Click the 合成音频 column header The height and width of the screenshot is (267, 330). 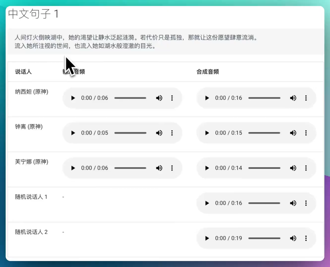(208, 72)
